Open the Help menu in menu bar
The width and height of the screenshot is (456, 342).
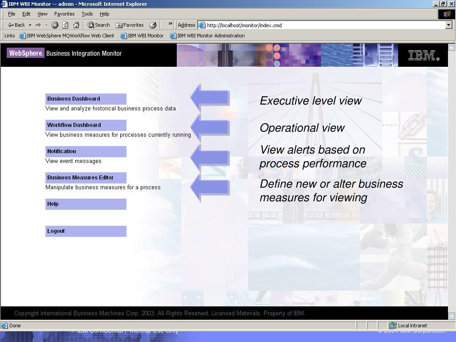104,14
